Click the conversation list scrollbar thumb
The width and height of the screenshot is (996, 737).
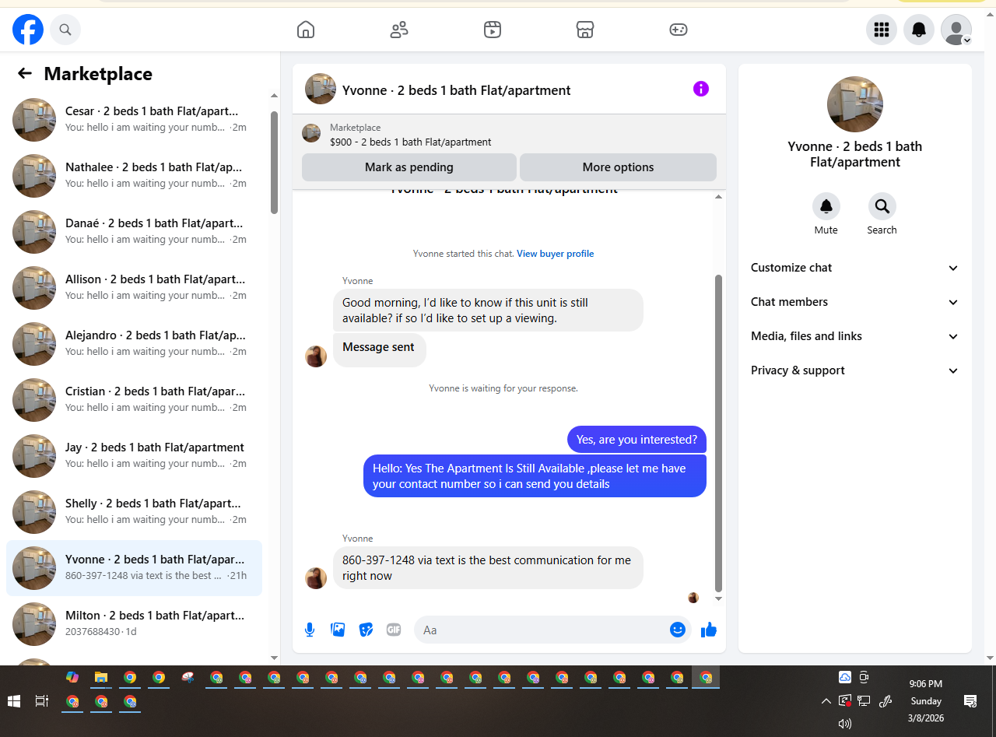click(274, 162)
